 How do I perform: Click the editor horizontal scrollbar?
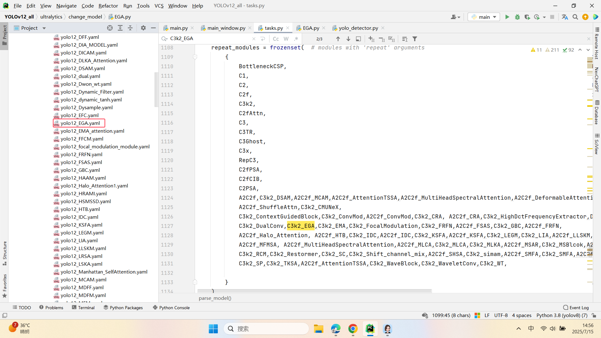coord(315,291)
